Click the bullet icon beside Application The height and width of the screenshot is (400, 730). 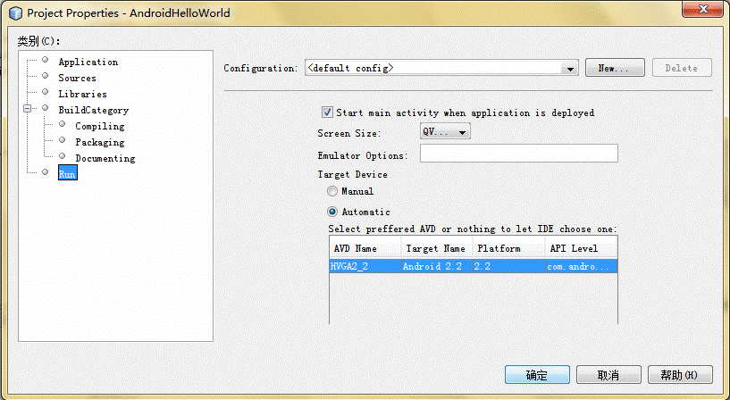tap(46, 60)
